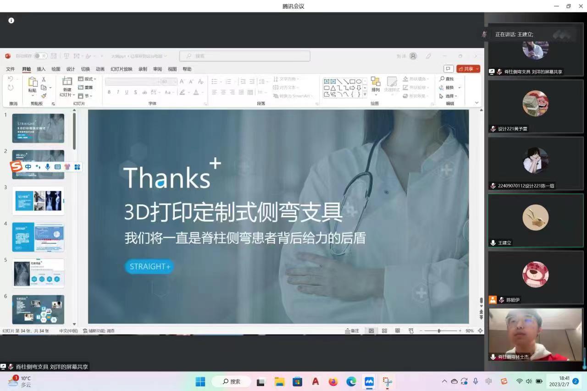Show hidden system tray icons
The height and width of the screenshot is (391, 587).
444,381
